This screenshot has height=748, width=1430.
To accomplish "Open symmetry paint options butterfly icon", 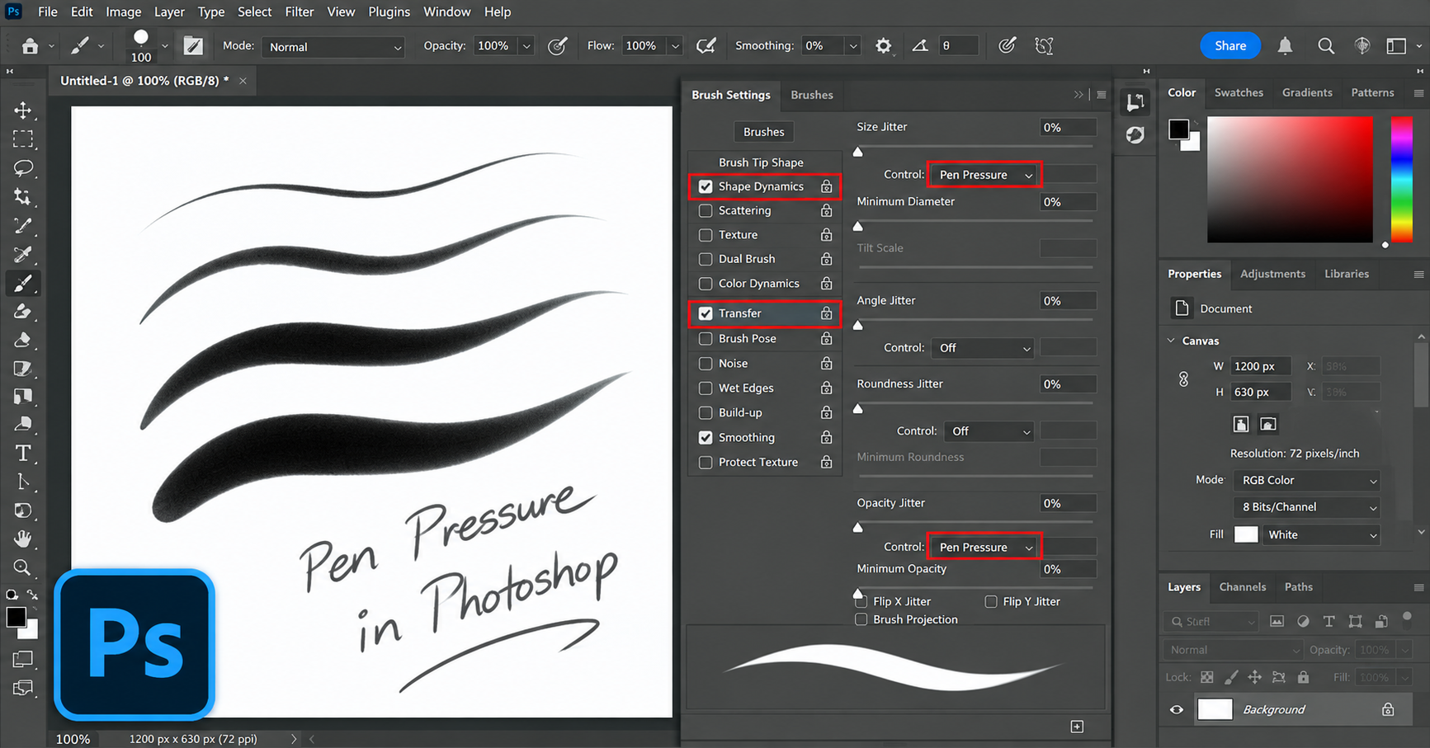I will (1045, 46).
